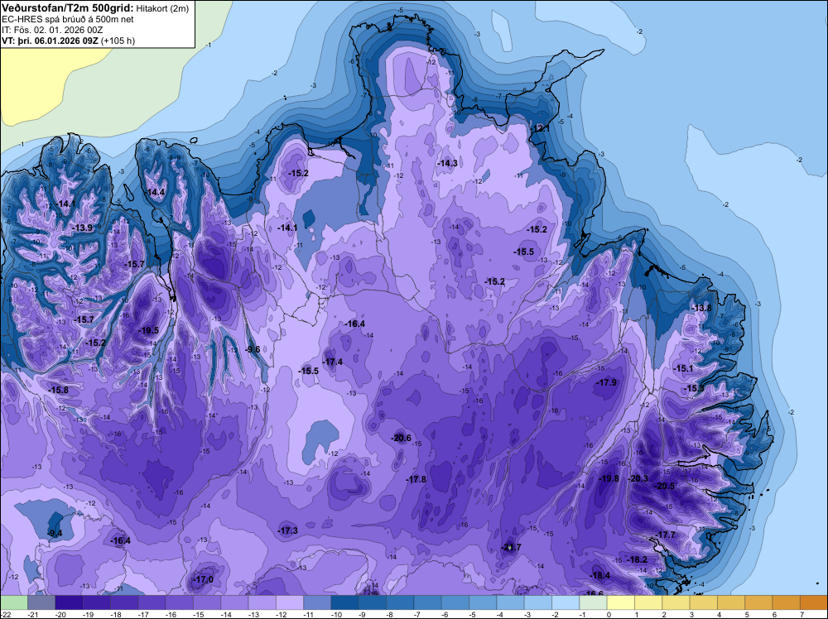Viewport: 828px width, 619px height.
Task: Pick the legend swatch between -11 and -10
Action: click(317, 602)
